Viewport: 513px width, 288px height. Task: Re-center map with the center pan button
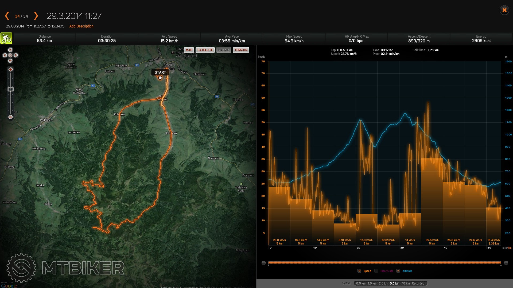(10, 55)
